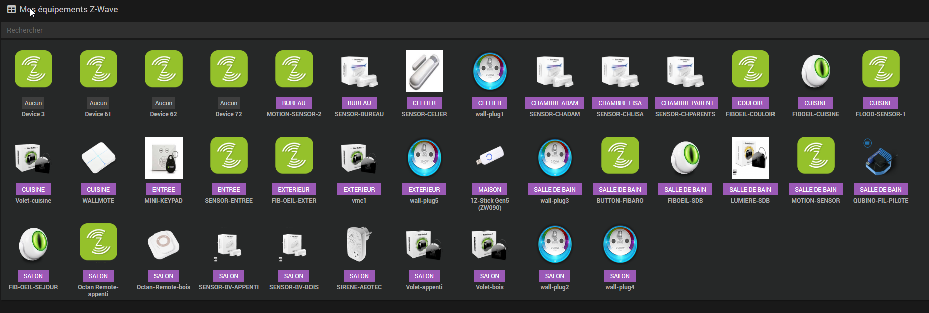
Task: Open the Device 61 icon
Action: (x=98, y=69)
